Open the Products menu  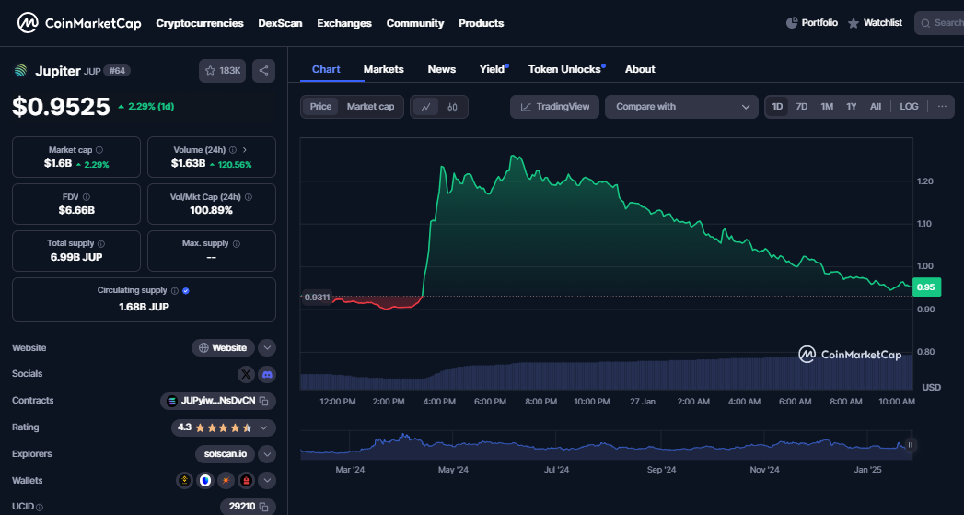click(x=481, y=23)
